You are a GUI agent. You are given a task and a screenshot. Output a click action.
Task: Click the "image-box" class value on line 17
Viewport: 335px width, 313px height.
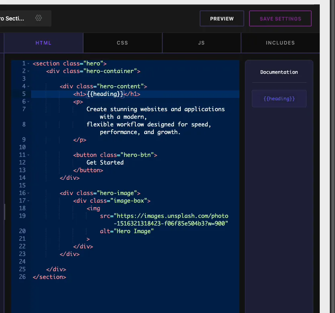(x=129, y=201)
